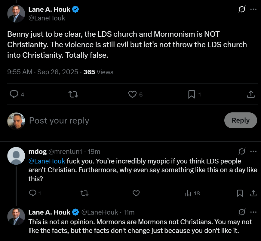Like mdog's reply

point(136,193)
